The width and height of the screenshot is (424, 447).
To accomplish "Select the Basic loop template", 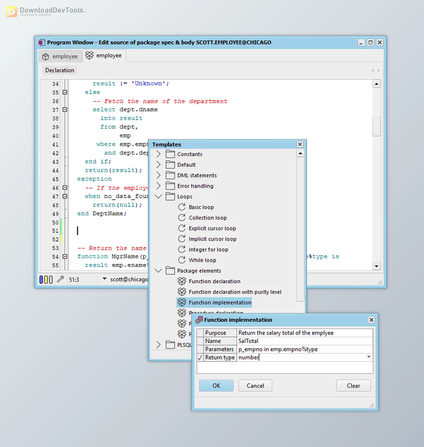I will [x=201, y=207].
